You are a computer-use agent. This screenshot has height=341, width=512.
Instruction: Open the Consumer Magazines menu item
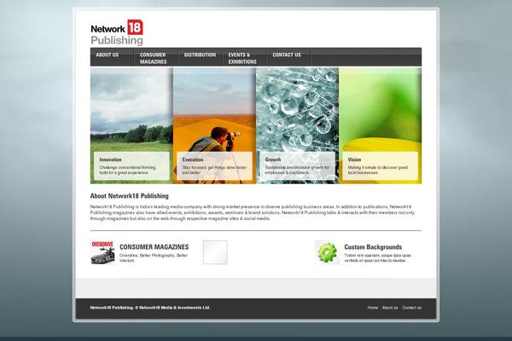153,58
